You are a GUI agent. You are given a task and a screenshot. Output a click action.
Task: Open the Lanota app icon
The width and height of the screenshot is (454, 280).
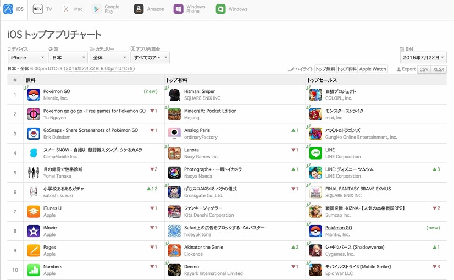pyautogui.click(x=174, y=153)
